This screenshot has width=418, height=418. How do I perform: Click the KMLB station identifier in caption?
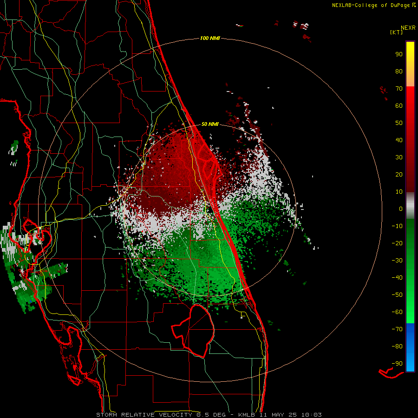pos(247,415)
